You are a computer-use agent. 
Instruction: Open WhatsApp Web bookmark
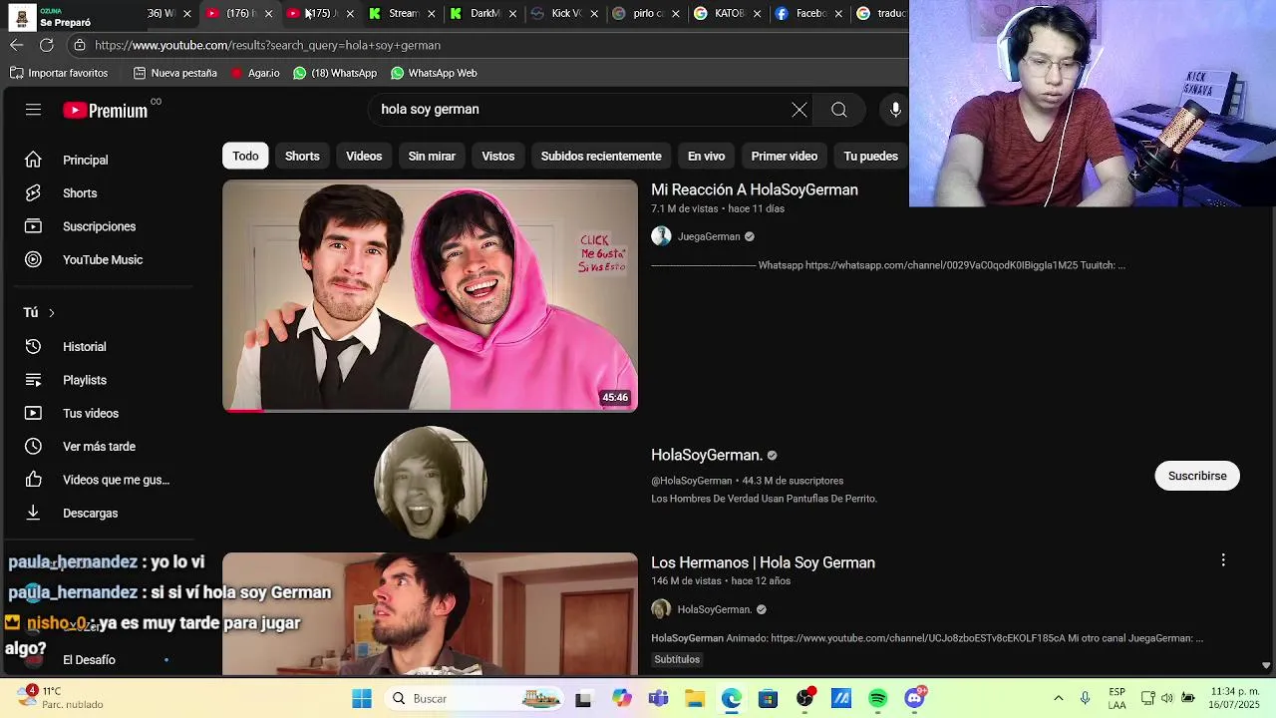(x=434, y=73)
